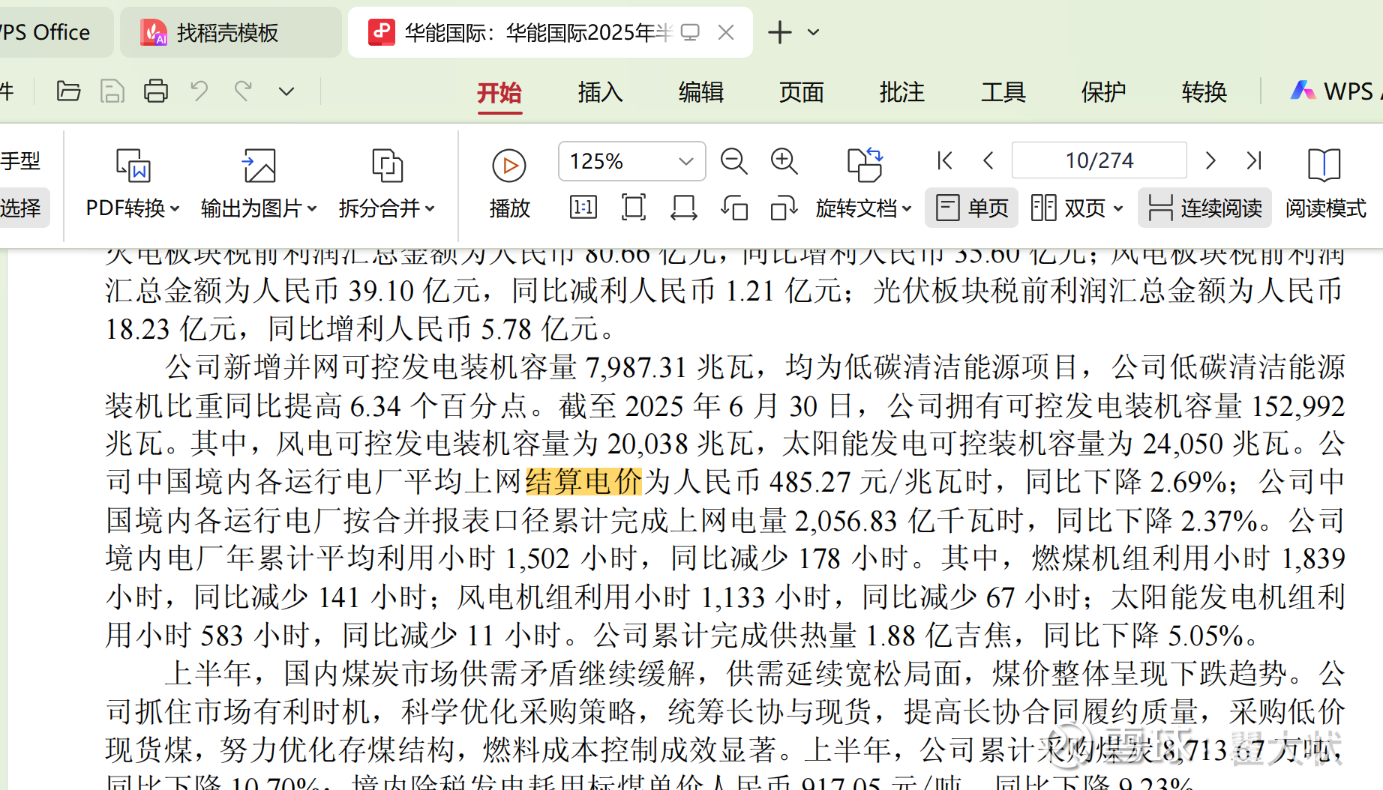Undo the last action
This screenshot has height=790, width=1383.
pyautogui.click(x=199, y=91)
